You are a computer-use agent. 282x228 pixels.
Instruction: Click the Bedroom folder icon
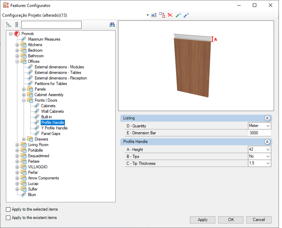pyautogui.click(x=24, y=50)
